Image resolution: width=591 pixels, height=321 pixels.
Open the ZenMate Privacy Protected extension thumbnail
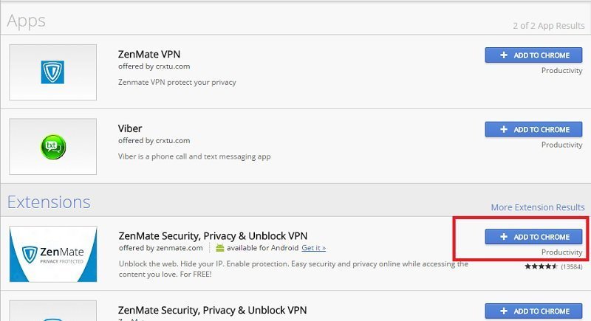(x=53, y=254)
